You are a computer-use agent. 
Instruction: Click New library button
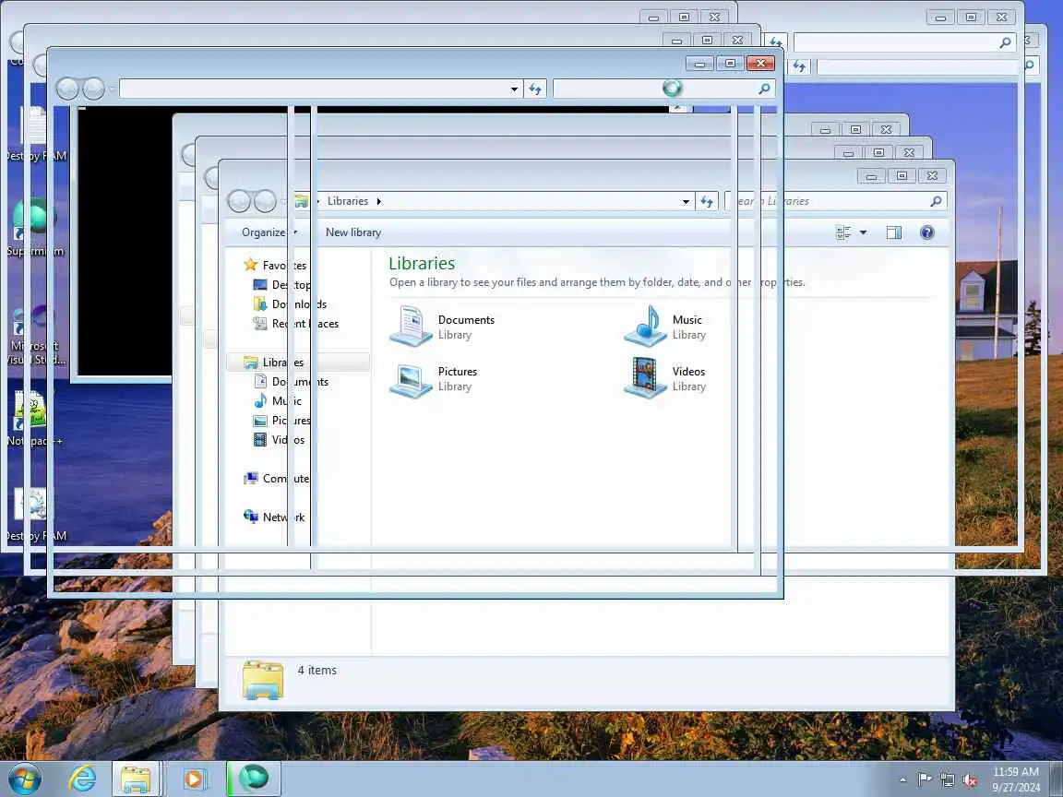tap(353, 232)
